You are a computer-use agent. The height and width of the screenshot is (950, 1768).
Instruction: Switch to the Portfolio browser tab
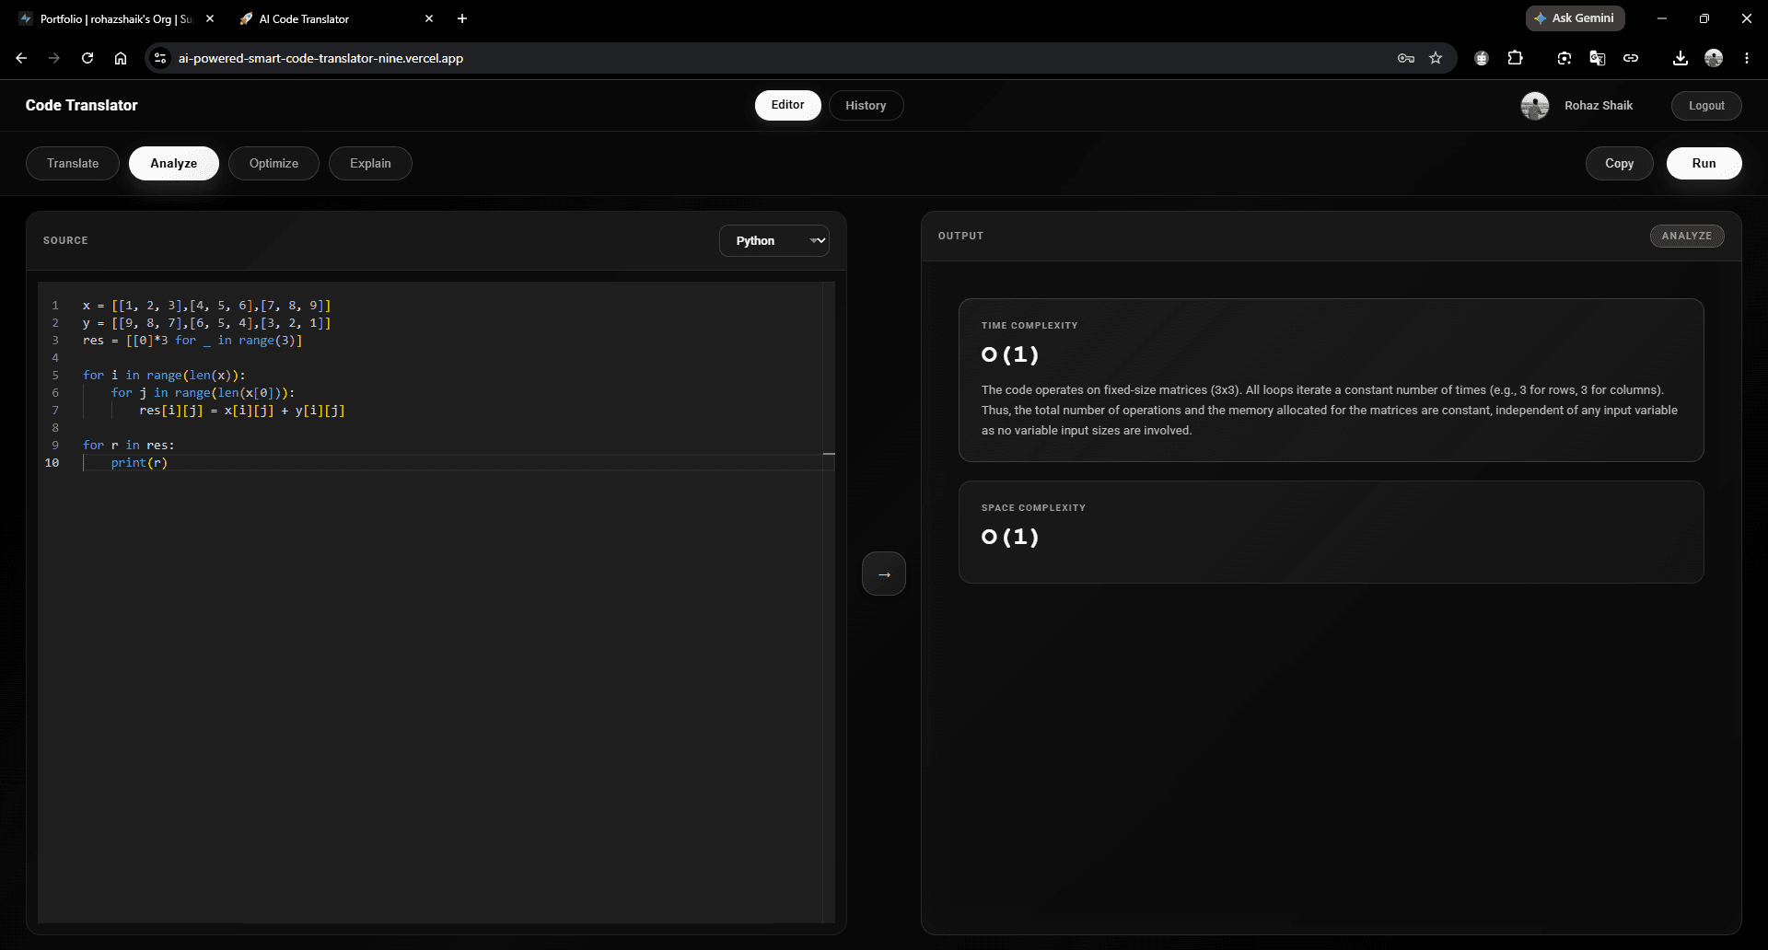coord(115,18)
